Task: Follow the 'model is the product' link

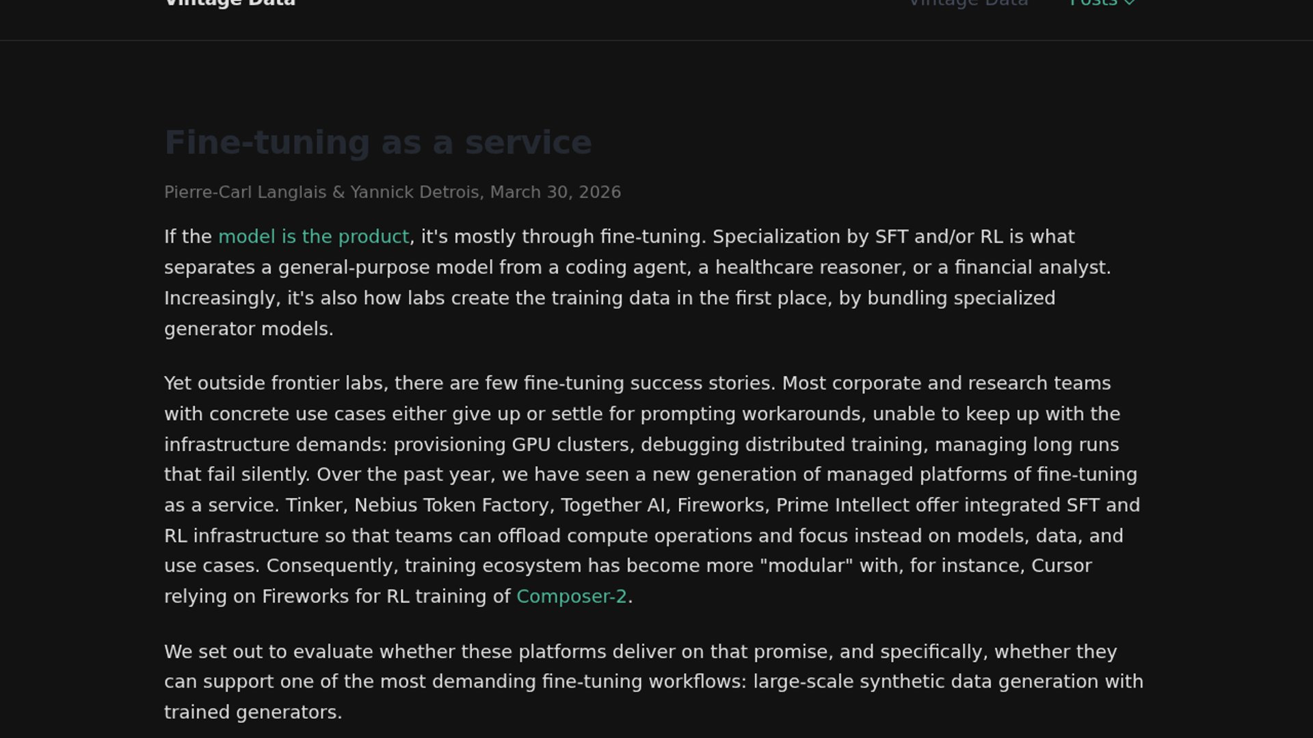Action: coord(314,236)
